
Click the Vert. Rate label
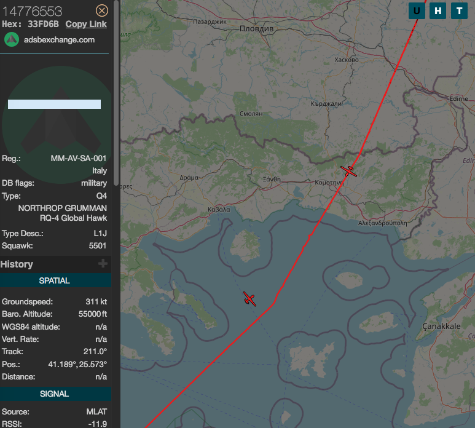[20, 339]
